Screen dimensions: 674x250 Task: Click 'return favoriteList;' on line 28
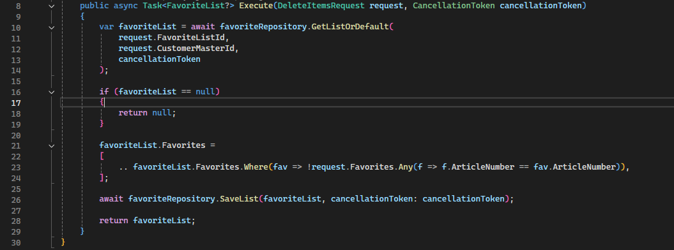(148, 221)
